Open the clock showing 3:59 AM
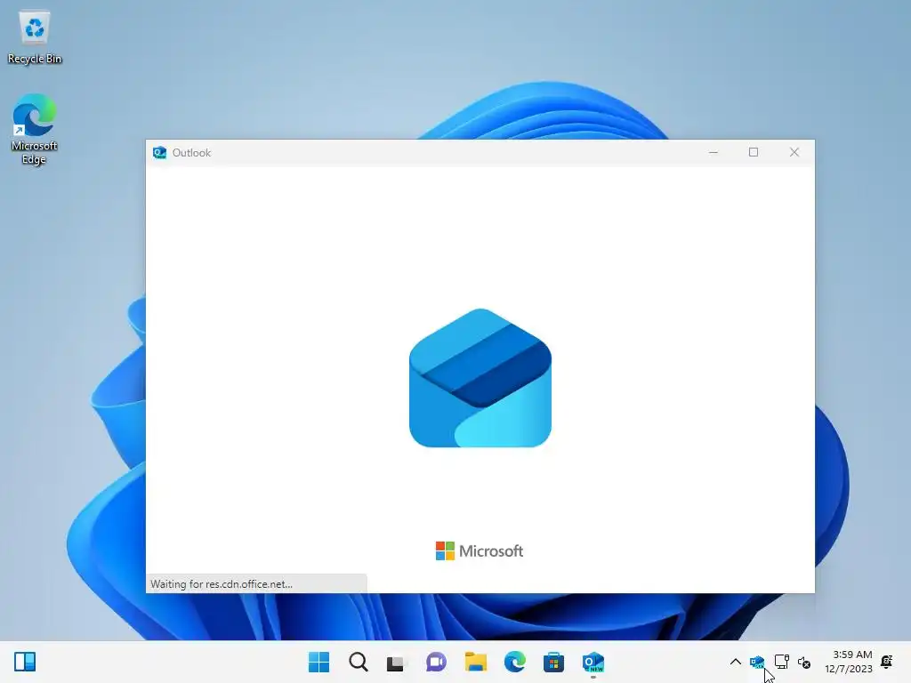Viewport: 911px width, 683px height. click(848, 662)
